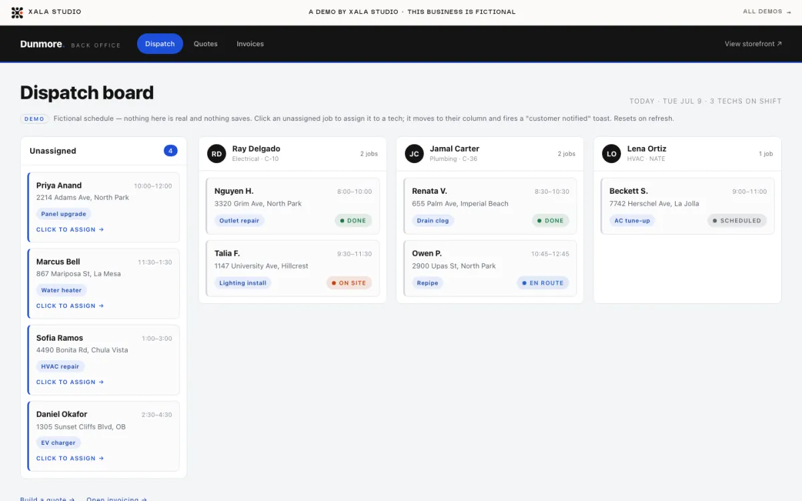Click the EN ROUTE status on Owen P.
Image resolution: width=802 pixels, height=501 pixels.
tap(543, 283)
